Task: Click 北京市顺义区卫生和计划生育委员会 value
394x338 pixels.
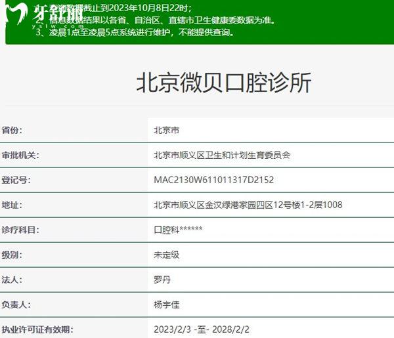Action: click(x=222, y=155)
